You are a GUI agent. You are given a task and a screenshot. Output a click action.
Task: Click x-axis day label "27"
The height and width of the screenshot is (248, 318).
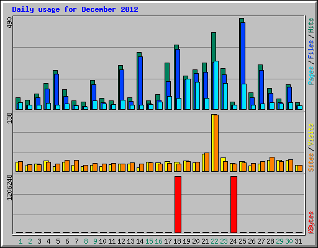(x=261, y=241)
